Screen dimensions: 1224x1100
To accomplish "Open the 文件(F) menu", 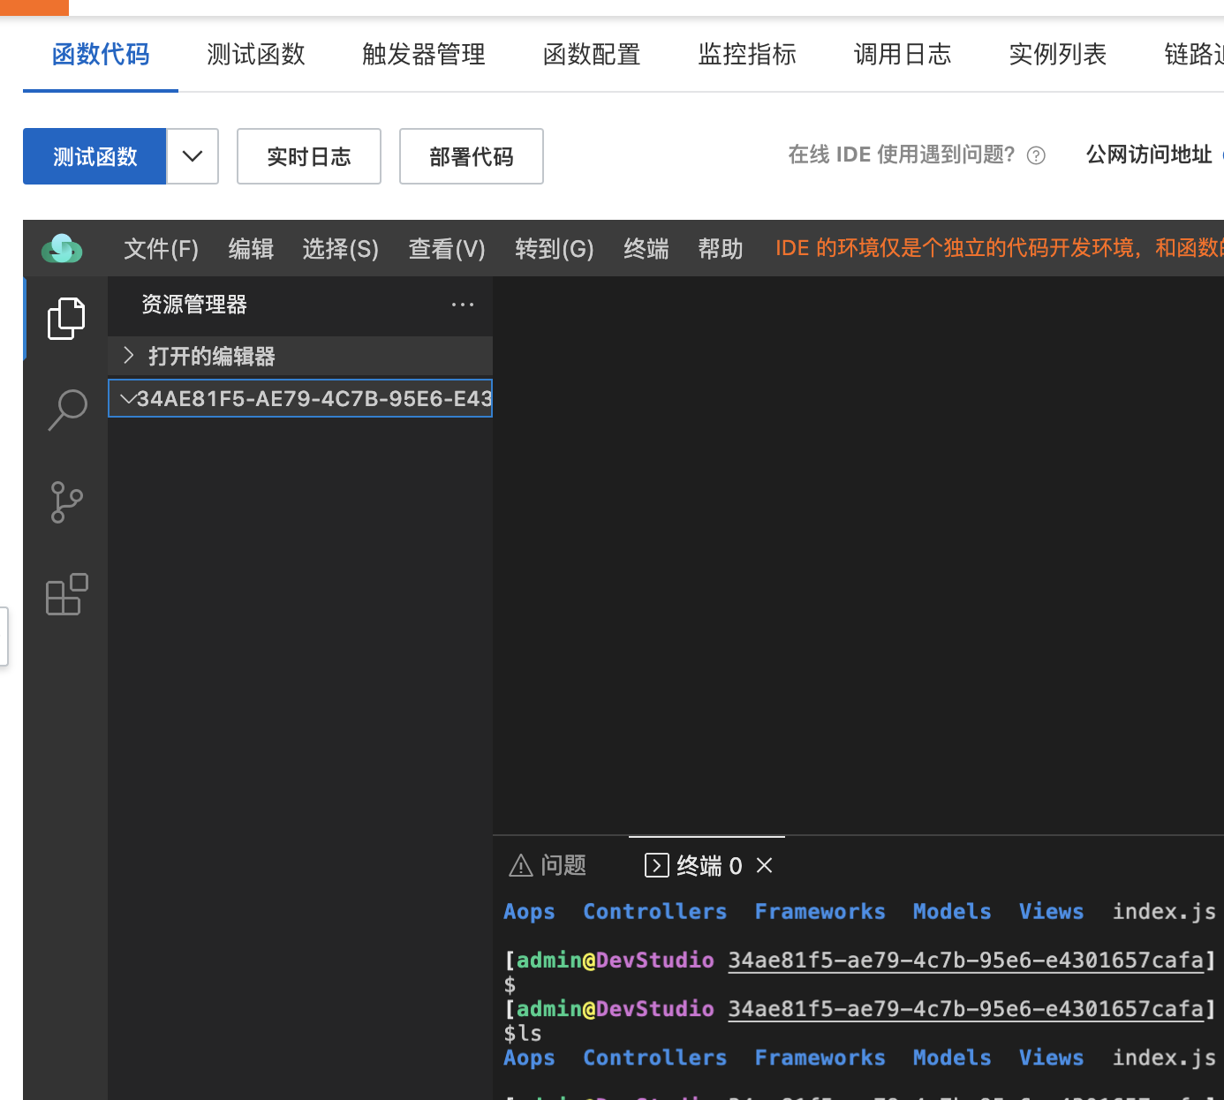I will [x=162, y=249].
